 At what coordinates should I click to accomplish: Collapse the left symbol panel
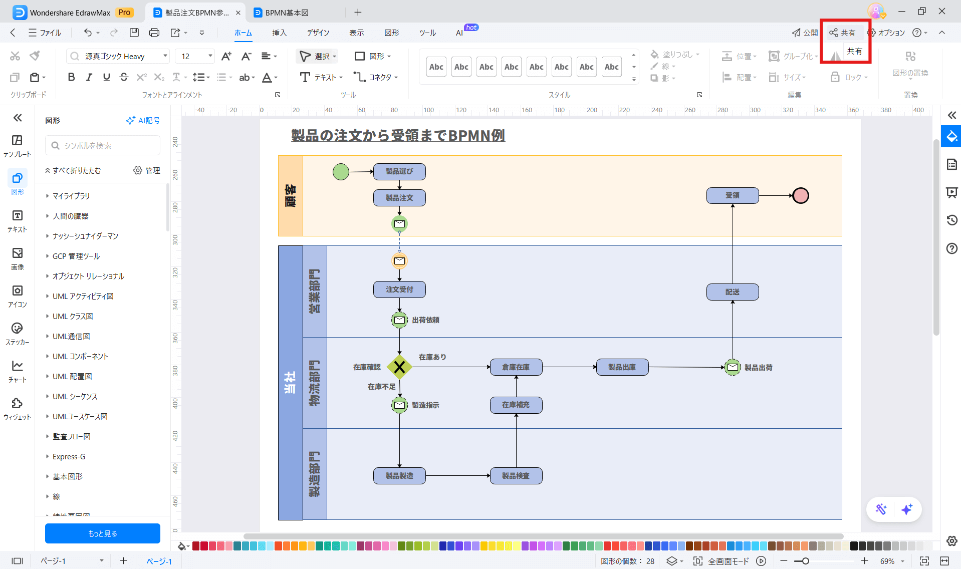pyautogui.click(x=18, y=118)
